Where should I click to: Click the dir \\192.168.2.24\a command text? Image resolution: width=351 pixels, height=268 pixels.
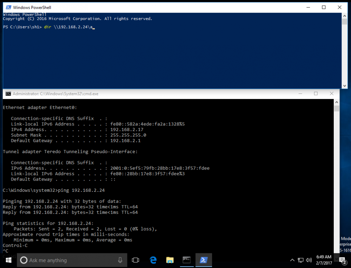pos(68,27)
